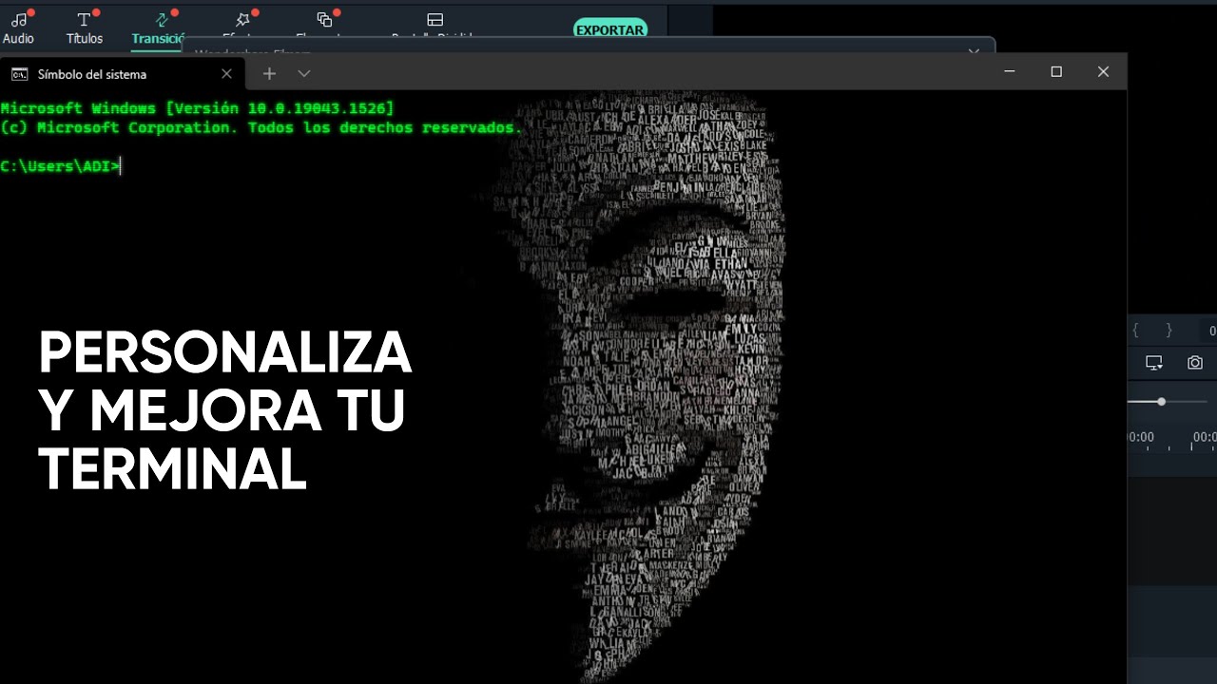Click the mark-out right brace in Filmora
This screenshot has width=1217, height=684.
tap(1169, 331)
